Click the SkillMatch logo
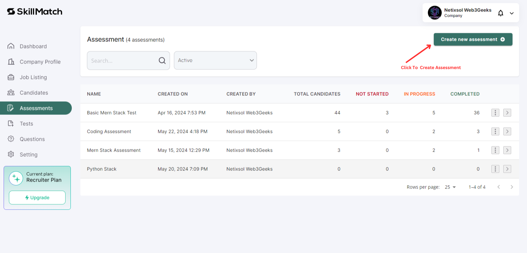Viewport: 527px width, 253px height. pyautogui.click(x=35, y=12)
